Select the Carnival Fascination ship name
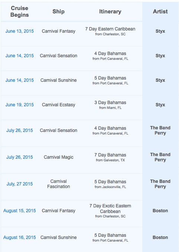The image size is (179, 252). tap(58, 184)
